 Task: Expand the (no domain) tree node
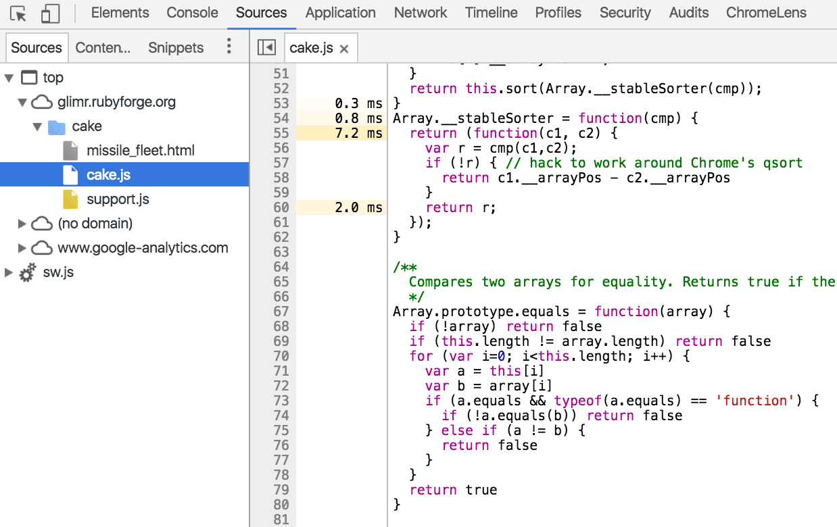pos(22,223)
